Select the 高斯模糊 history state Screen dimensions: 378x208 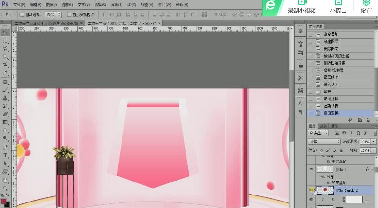tap(331, 106)
